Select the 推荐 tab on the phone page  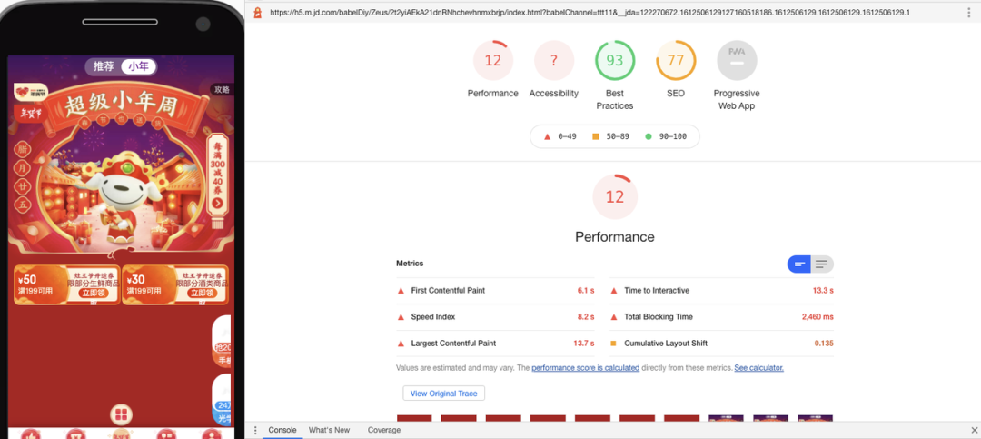tap(104, 66)
